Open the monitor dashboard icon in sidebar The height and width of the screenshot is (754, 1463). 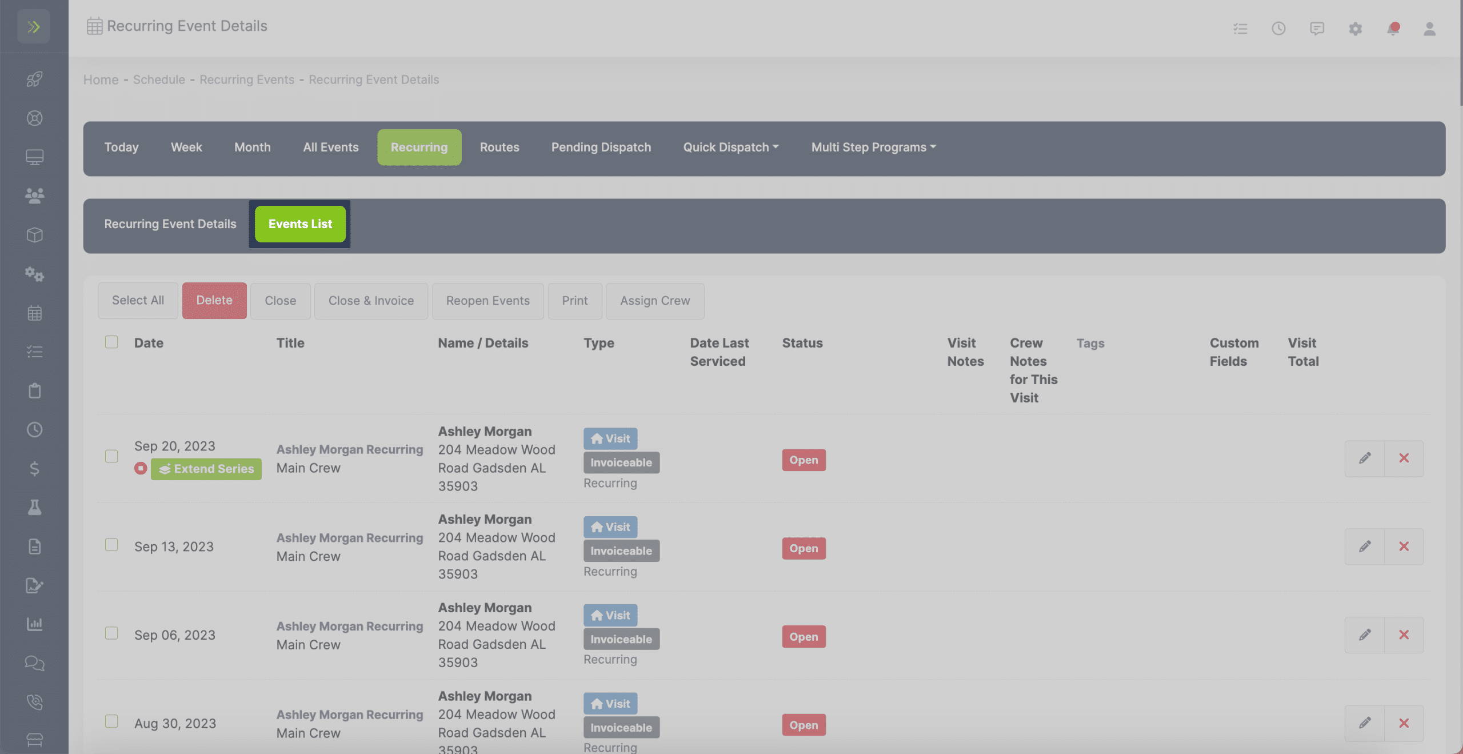[x=34, y=157]
